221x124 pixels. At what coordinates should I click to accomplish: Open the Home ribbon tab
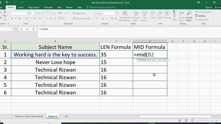tap(11, 7)
